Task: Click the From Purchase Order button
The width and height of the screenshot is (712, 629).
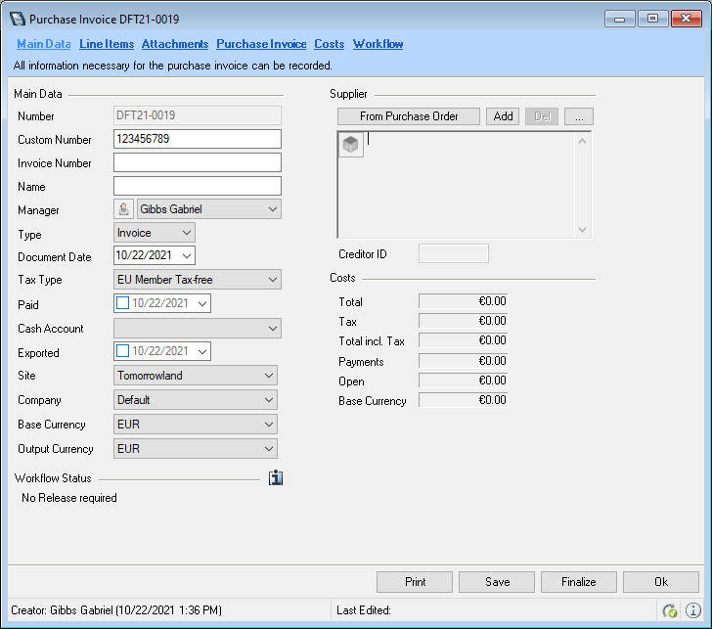Action: pos(409,116)
